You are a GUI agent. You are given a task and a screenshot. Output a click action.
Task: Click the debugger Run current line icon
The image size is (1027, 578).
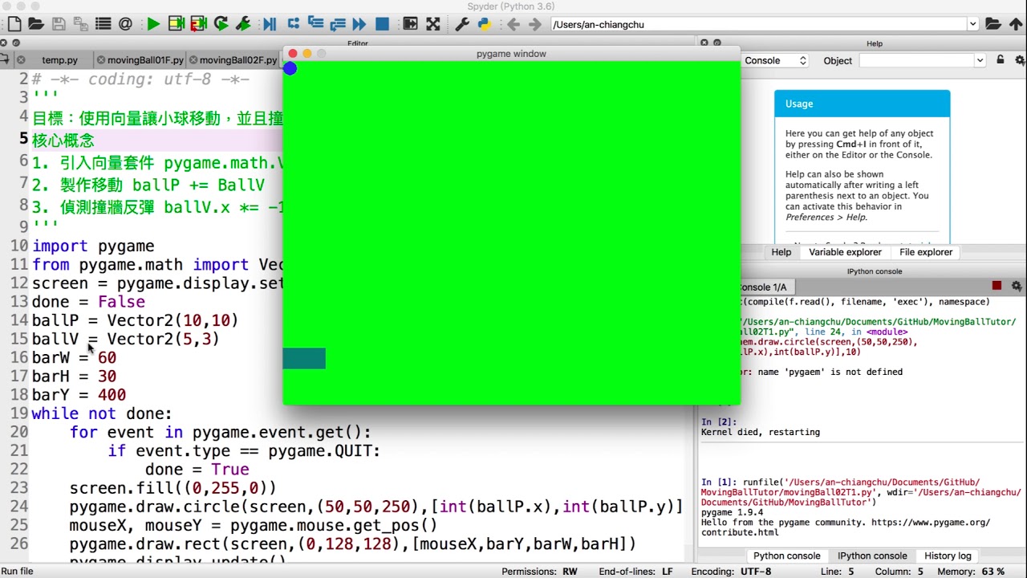293,24
